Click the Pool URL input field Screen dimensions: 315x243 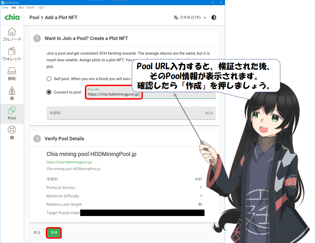click(151, 92)
